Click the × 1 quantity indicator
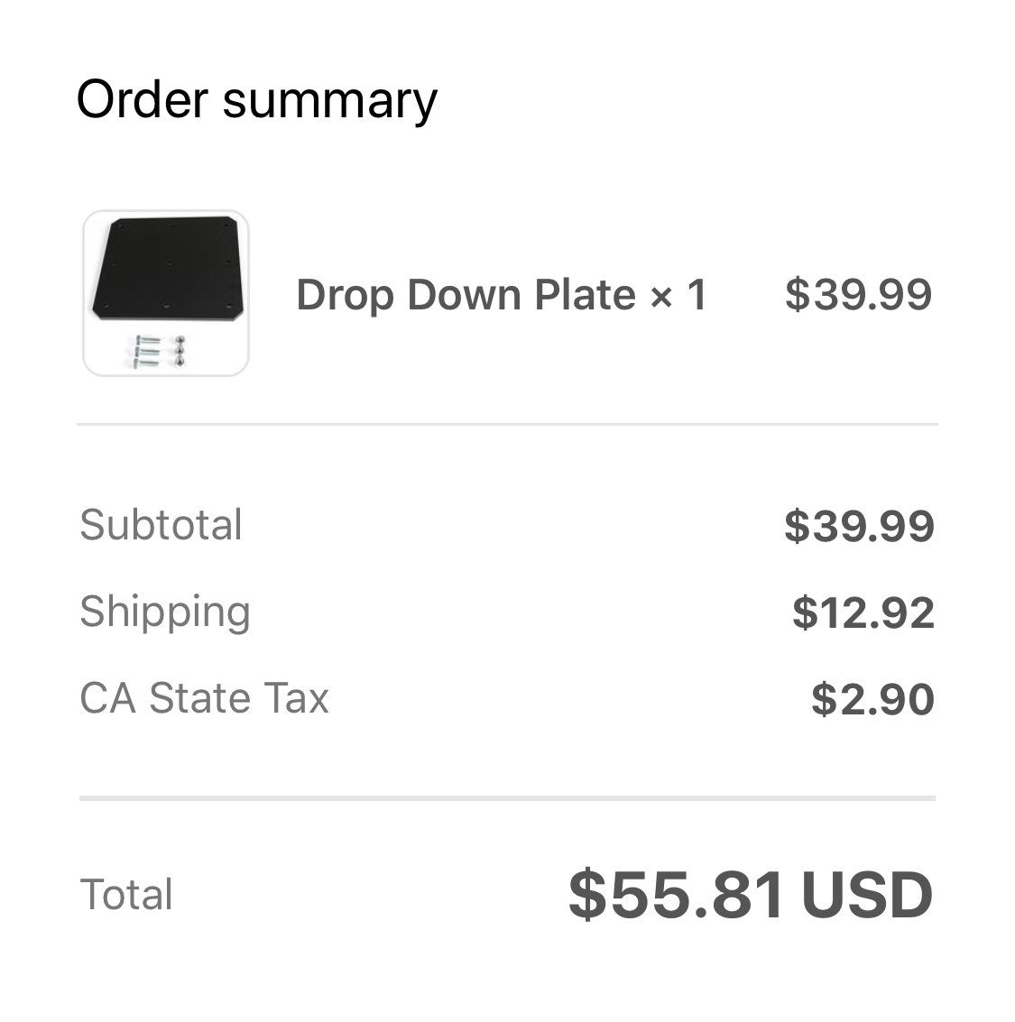This screenshot has height=1022, width=1015. coord(678,295)
